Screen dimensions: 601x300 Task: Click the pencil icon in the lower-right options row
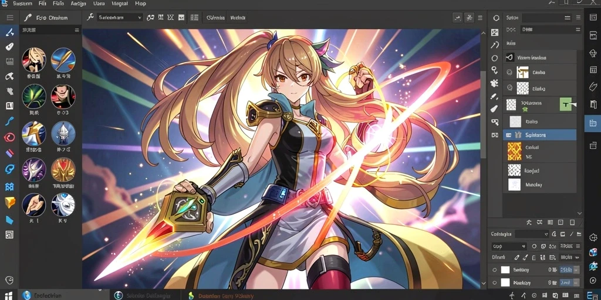click(x=516, y=258)
